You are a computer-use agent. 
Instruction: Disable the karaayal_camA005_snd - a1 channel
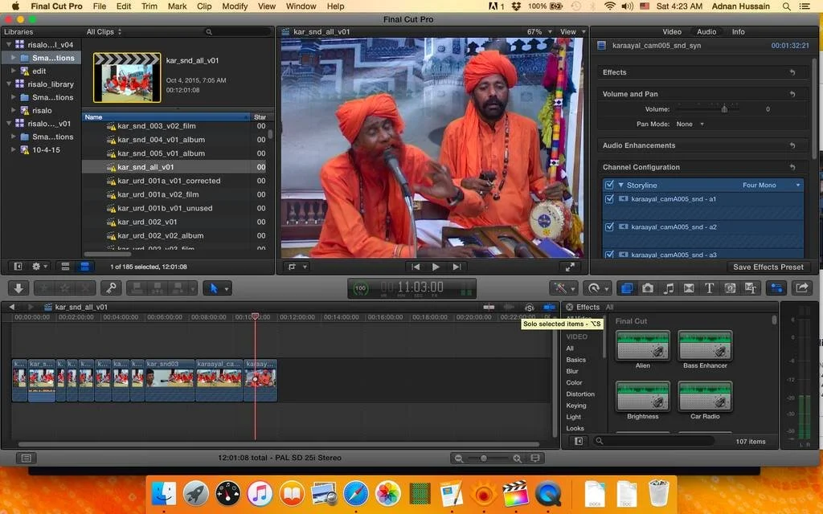click(x=609, y=199)
